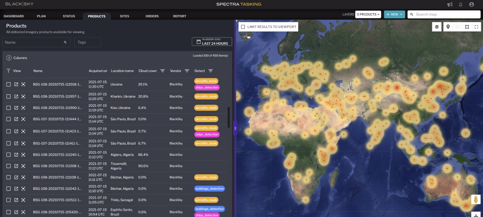The height and width of the screenshot is (217, 483).
Task: Open the Algiers, Algeria product in new window
Action: click(x=16, y=154)
